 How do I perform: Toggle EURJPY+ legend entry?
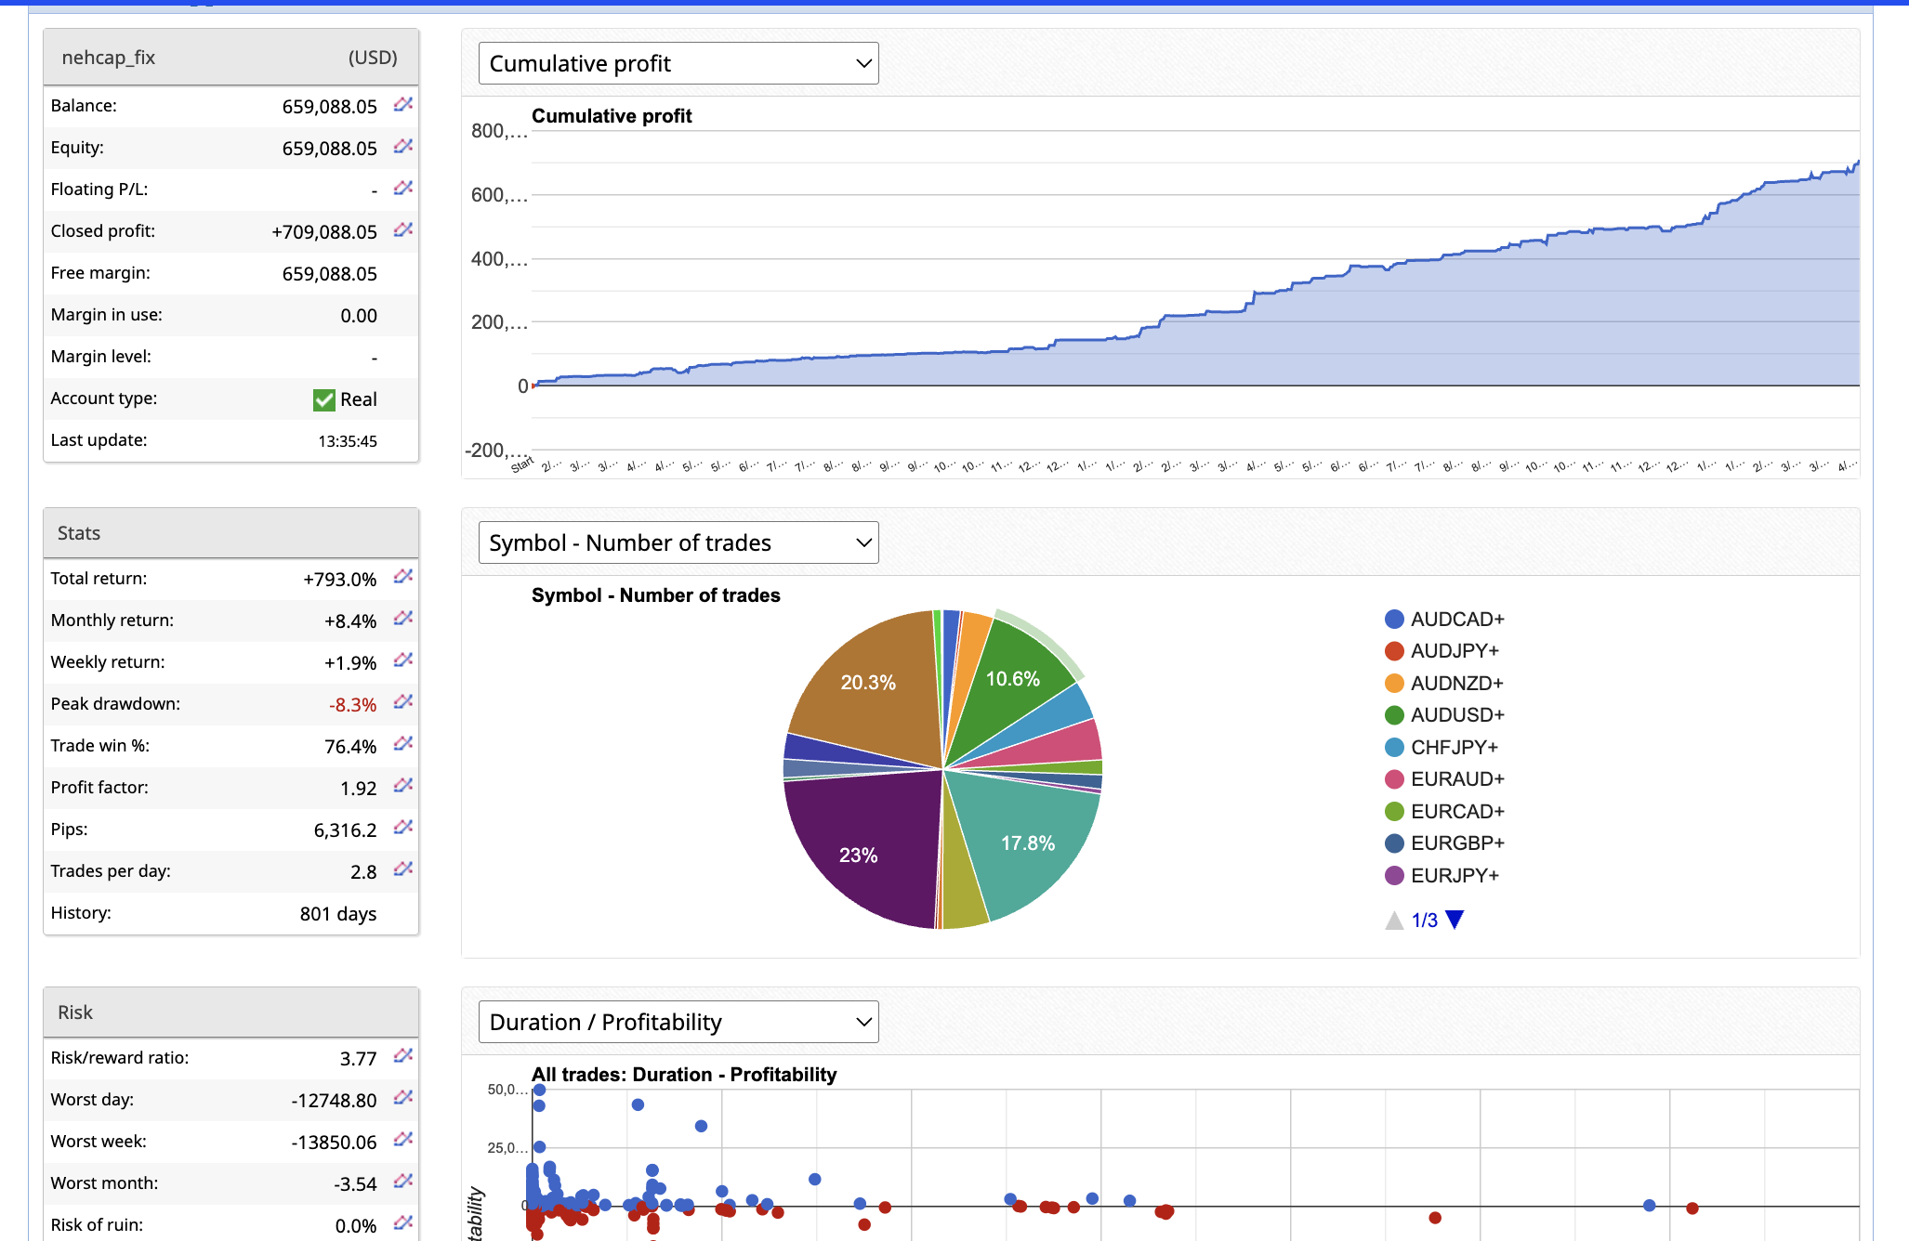pos(1454,875)
